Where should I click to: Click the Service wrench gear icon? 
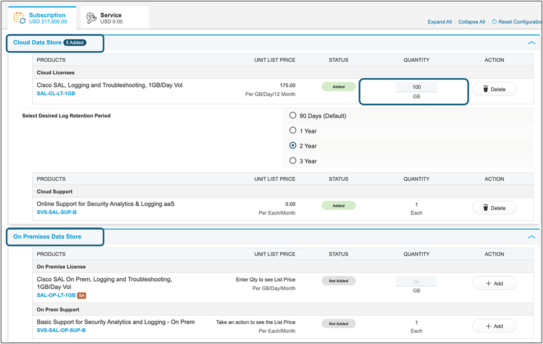(x=91, y=18)
